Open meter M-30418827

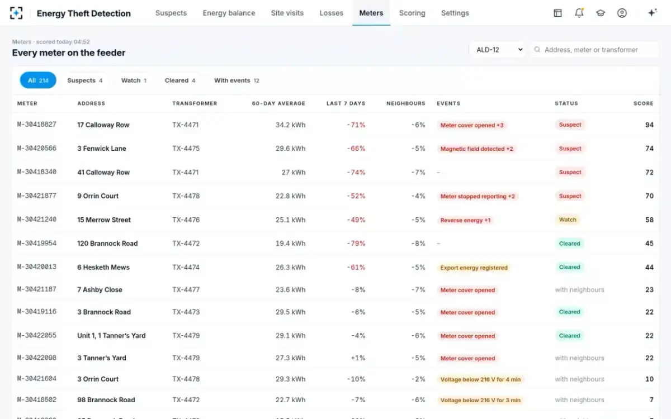pyautogui.click(x=36, y=125)
